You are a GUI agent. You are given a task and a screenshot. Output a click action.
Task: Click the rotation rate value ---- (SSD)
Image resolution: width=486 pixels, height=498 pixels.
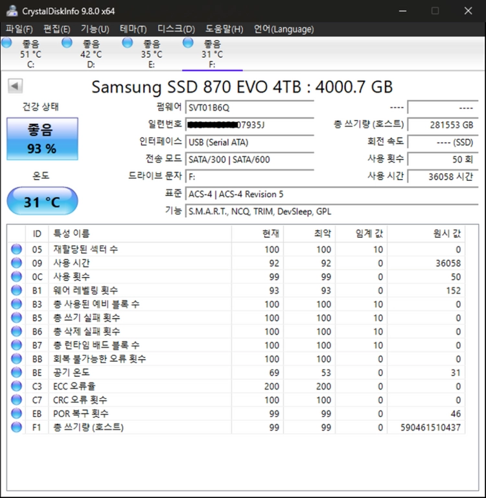[443, 142]
